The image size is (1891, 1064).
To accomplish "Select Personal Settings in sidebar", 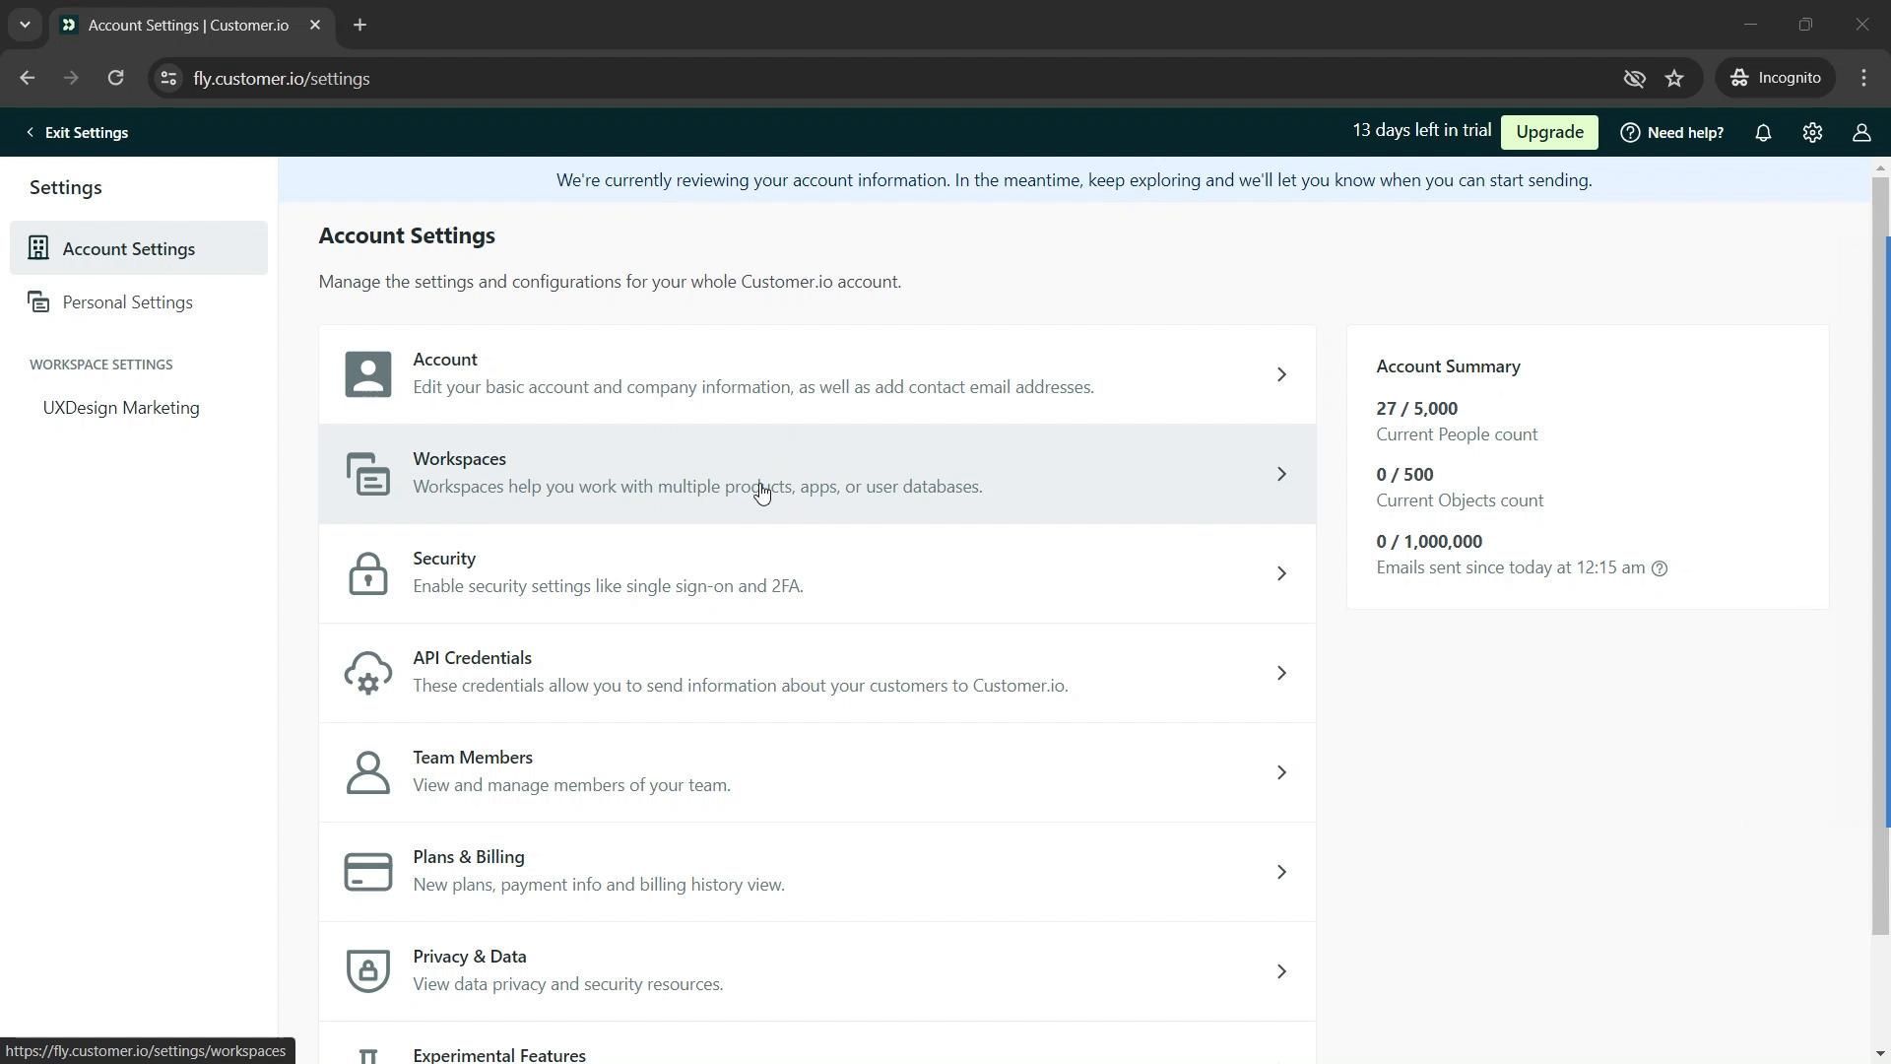I will coord(127,302).
